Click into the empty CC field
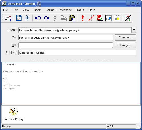The height and width of the screenshot is (130, 142). click(x=65, y=45)
